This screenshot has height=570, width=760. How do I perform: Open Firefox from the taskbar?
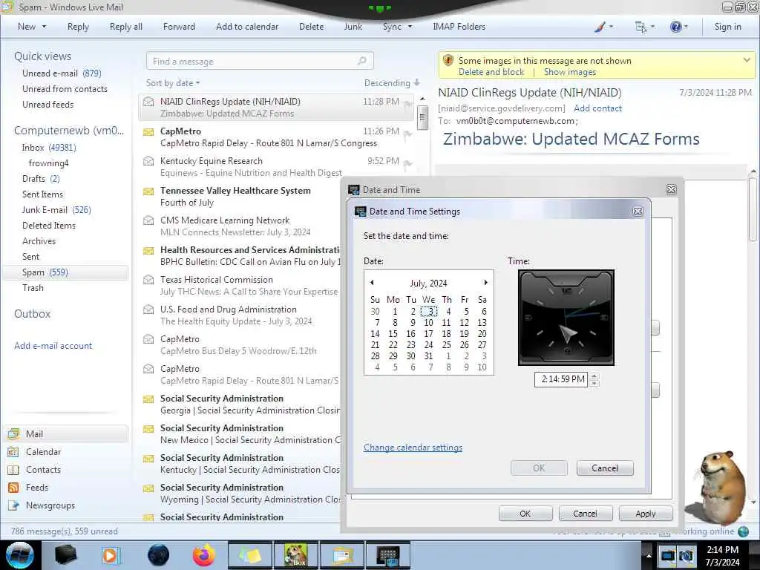[204, 555]
